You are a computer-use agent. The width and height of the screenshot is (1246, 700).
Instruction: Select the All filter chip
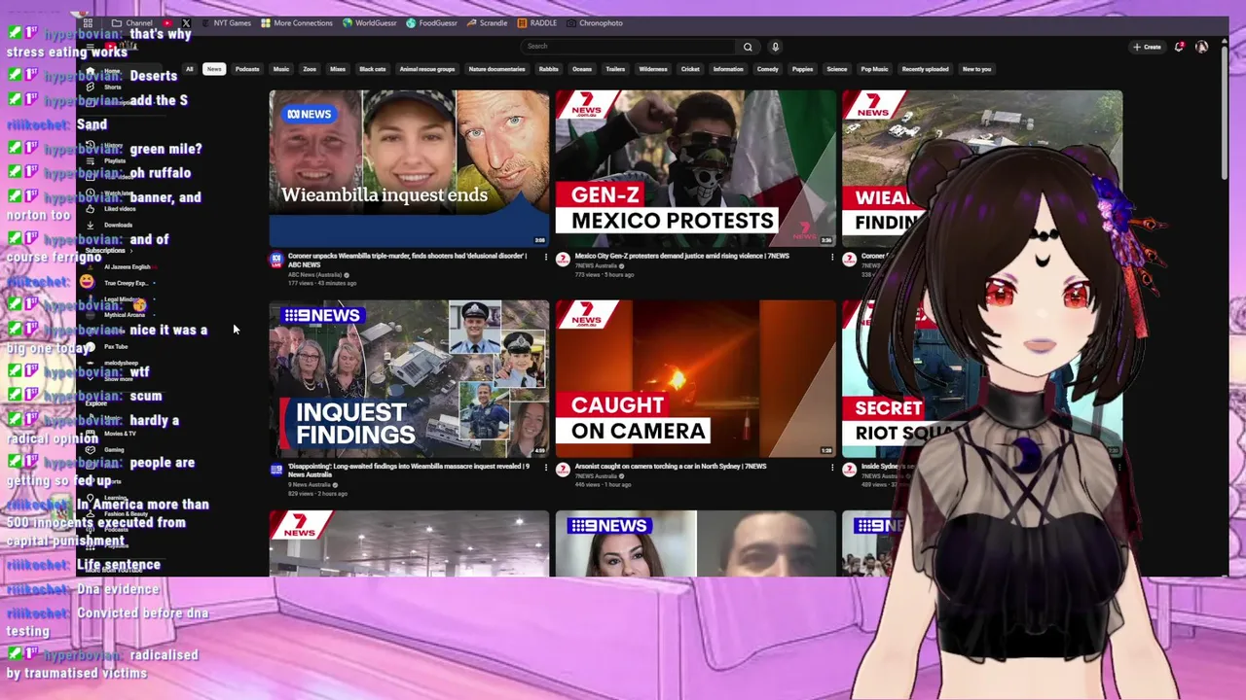coord(190,69)
